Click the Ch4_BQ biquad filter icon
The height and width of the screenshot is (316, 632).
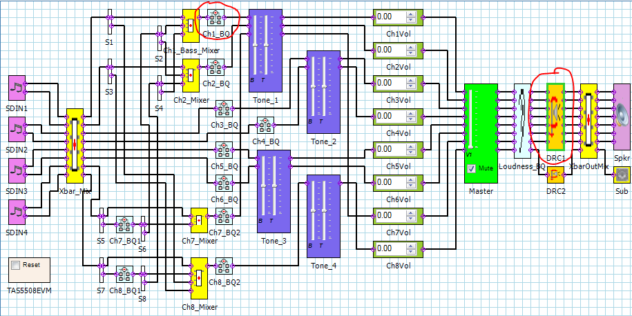pyautogui.click(x=266, y=125)
